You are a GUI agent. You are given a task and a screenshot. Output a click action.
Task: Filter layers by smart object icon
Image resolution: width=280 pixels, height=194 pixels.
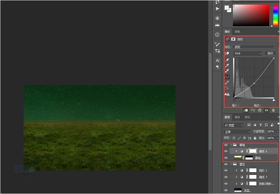(x=272, y=125)
